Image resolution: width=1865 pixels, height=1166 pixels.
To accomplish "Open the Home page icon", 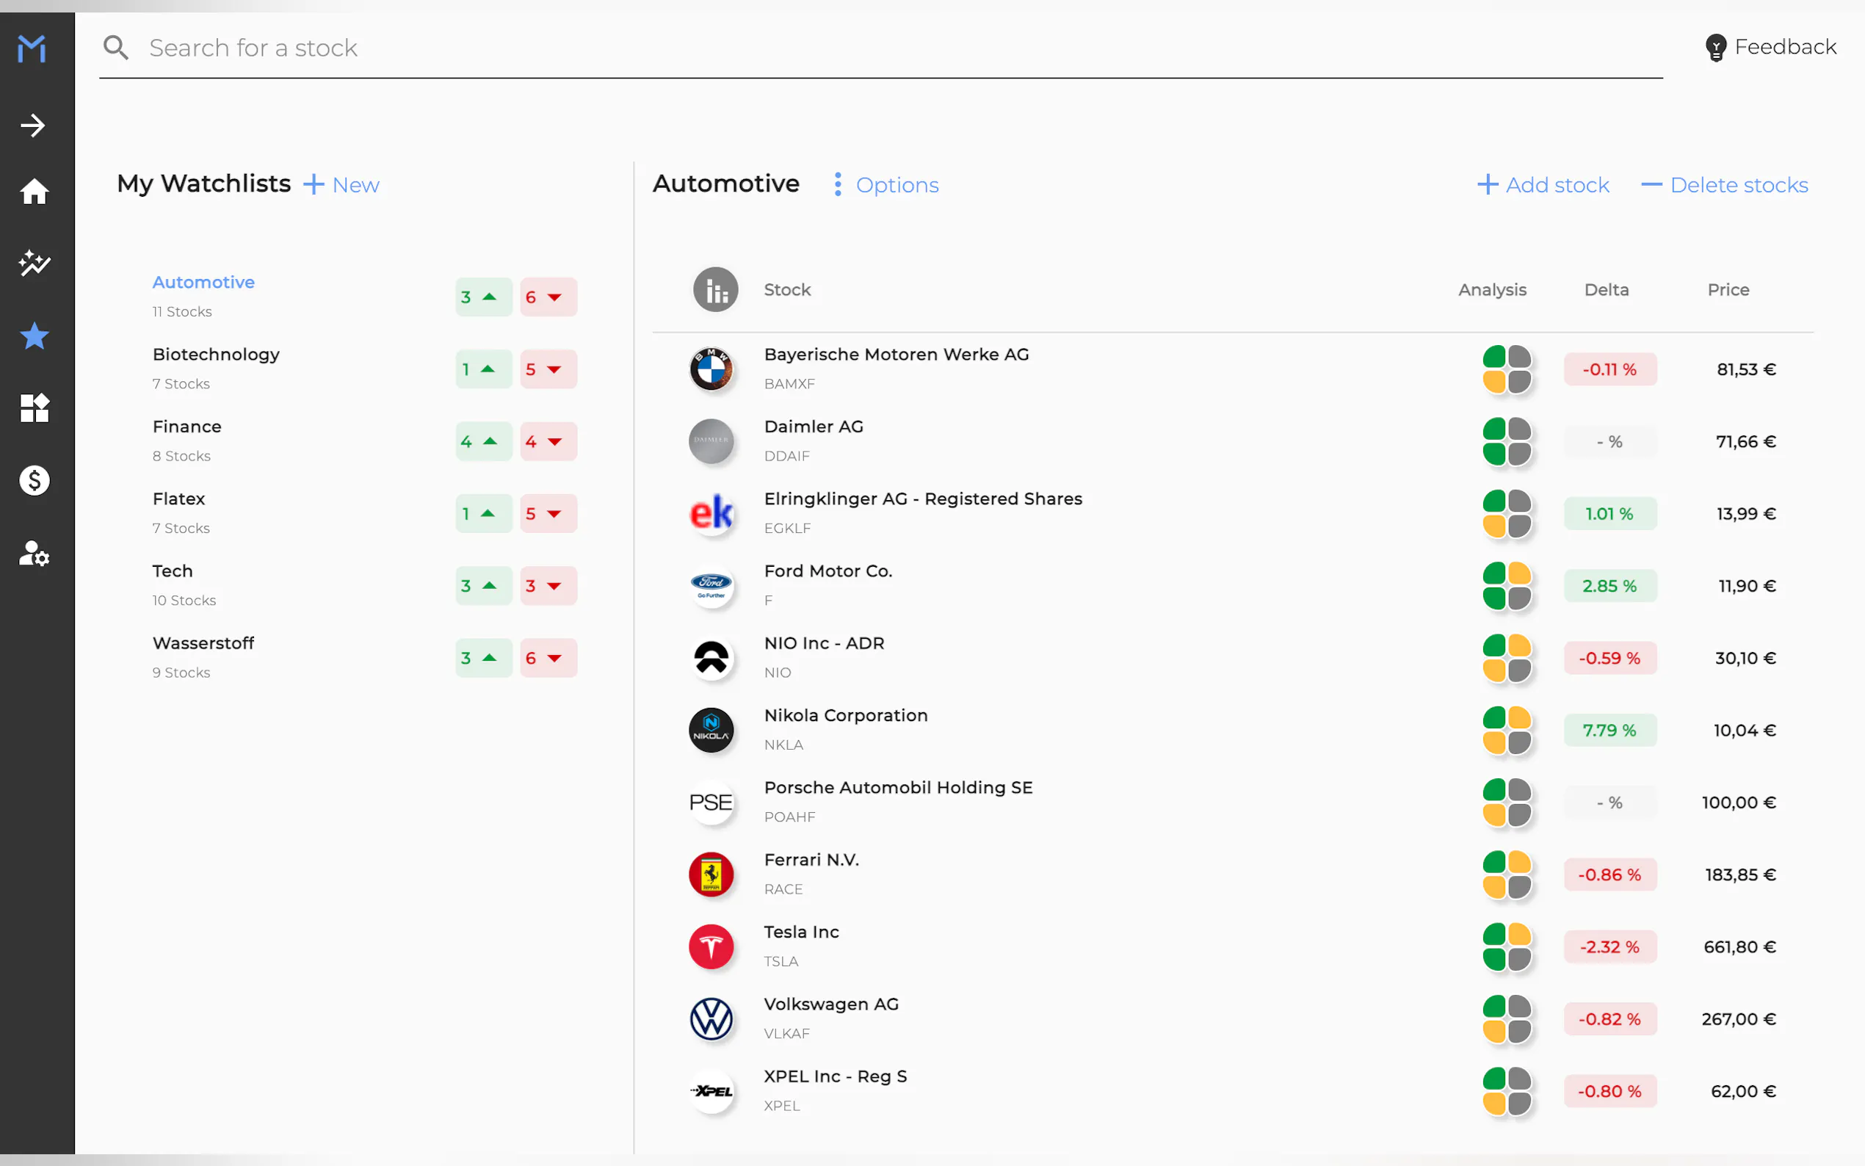I will click(34, 191).
